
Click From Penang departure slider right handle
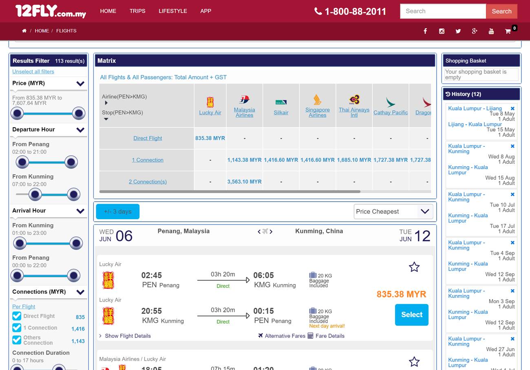coord(71,162)
